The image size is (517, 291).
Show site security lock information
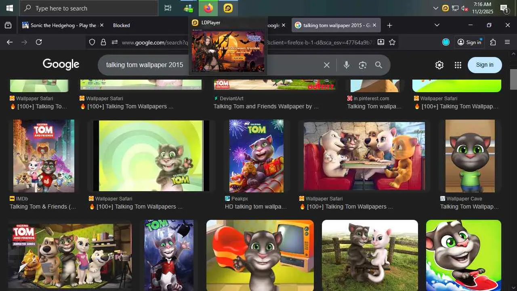(x=103, y=42)
